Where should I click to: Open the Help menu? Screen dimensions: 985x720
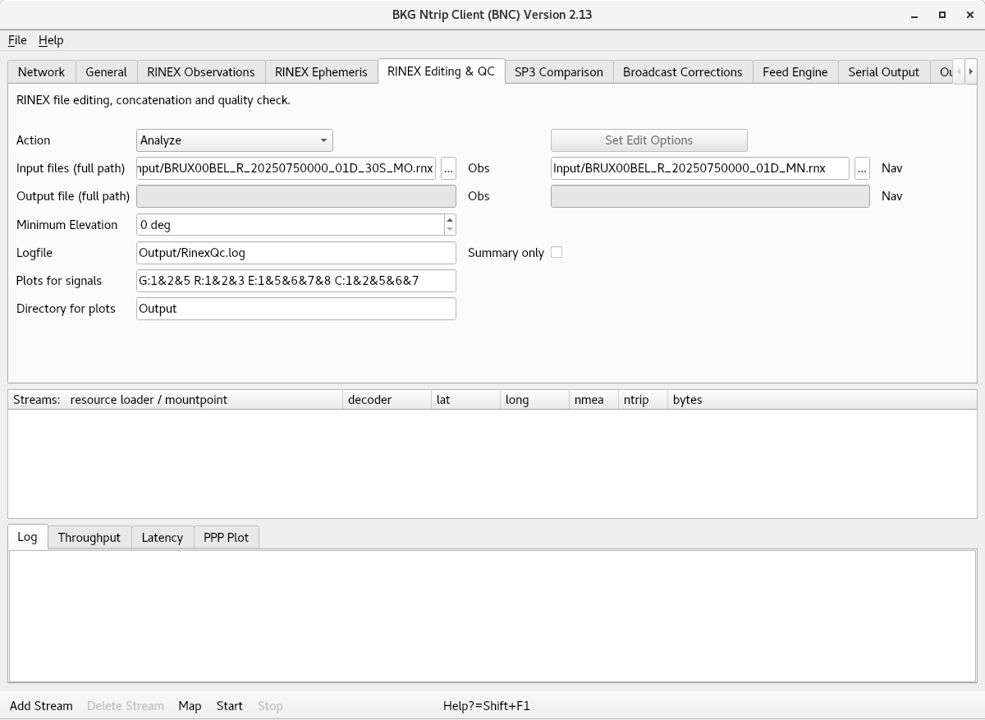[x=51, y=40]
